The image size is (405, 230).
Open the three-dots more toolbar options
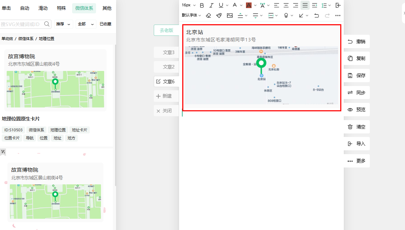[338, 15]
